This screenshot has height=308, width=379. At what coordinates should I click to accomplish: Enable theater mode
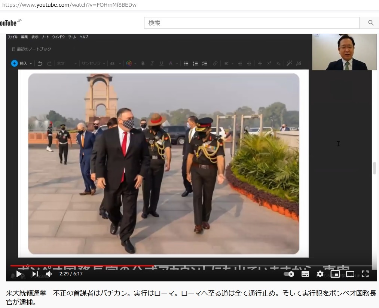click(x=350, y=274)
